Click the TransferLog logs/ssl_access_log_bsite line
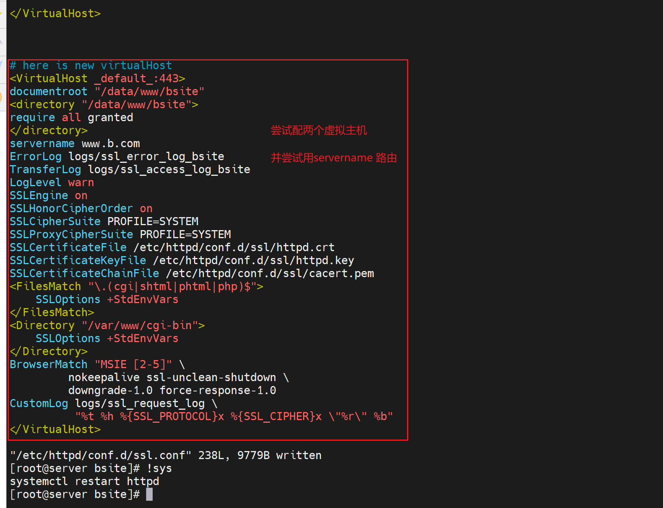This screenshot has height=508, width=663. 130,169
